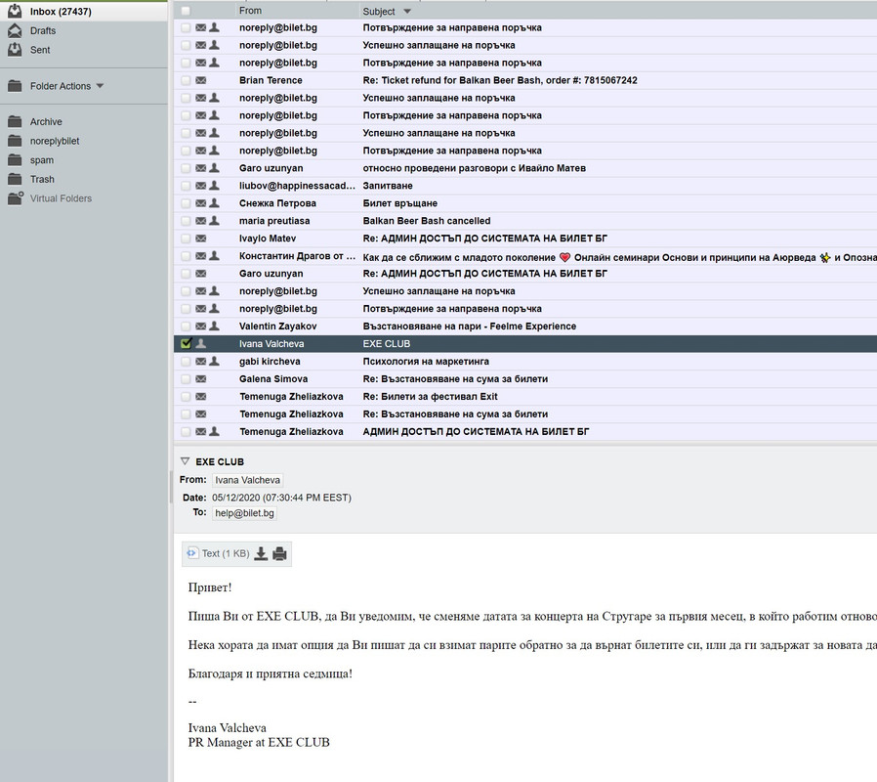Collapse the EXE CLUB message header triangle
Viewport: 877px width, 782px height.
click(x=185, y=461)
